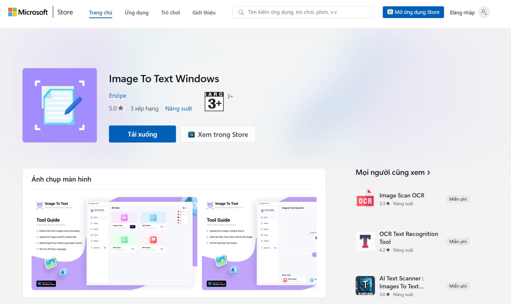This screenshot has width=511, height=304.
Task: Open the AI Text Scanner app icon
Action: (365, 285)
